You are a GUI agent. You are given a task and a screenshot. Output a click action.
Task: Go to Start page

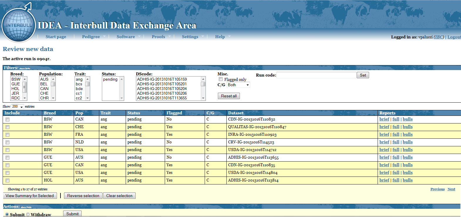[x=56, y=37]
